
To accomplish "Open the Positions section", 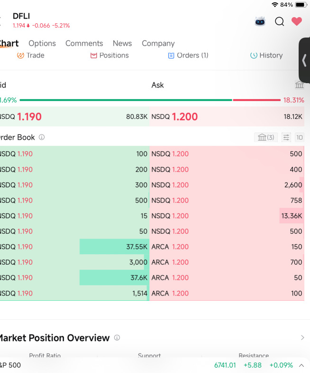I will coord(109,56).
